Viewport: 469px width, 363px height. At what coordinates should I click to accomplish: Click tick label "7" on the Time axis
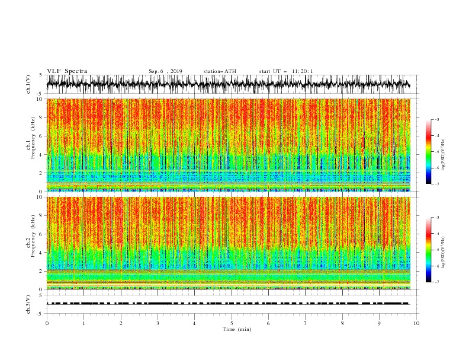pos(306,323)
